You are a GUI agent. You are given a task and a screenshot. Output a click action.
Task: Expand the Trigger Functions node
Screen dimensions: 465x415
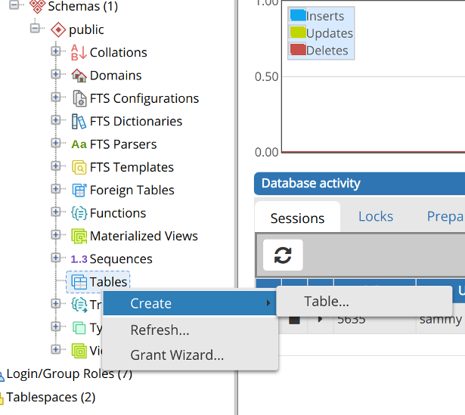(56, 304)
